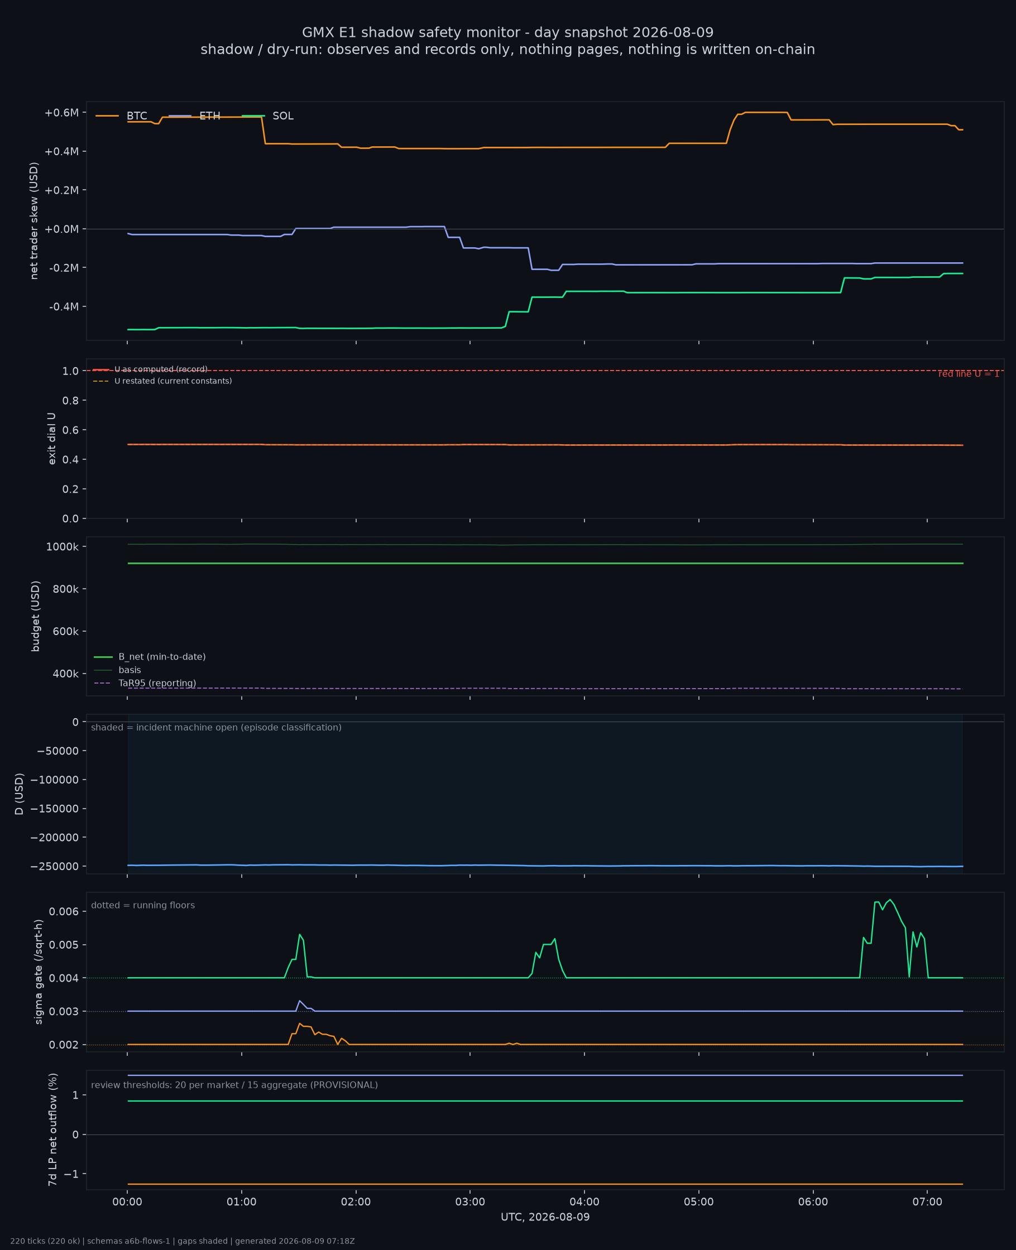Click the '+0.0M' tick label
The height and width of the screenshot is (1250, 1016).
tap(61, 229)
